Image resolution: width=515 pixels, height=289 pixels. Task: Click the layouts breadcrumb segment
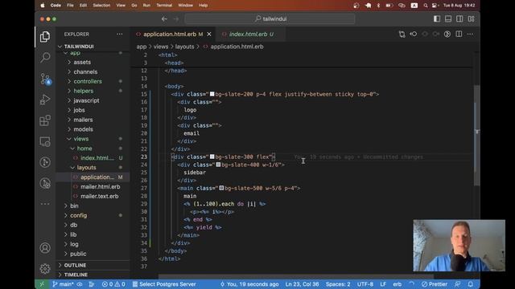[184, 47]
